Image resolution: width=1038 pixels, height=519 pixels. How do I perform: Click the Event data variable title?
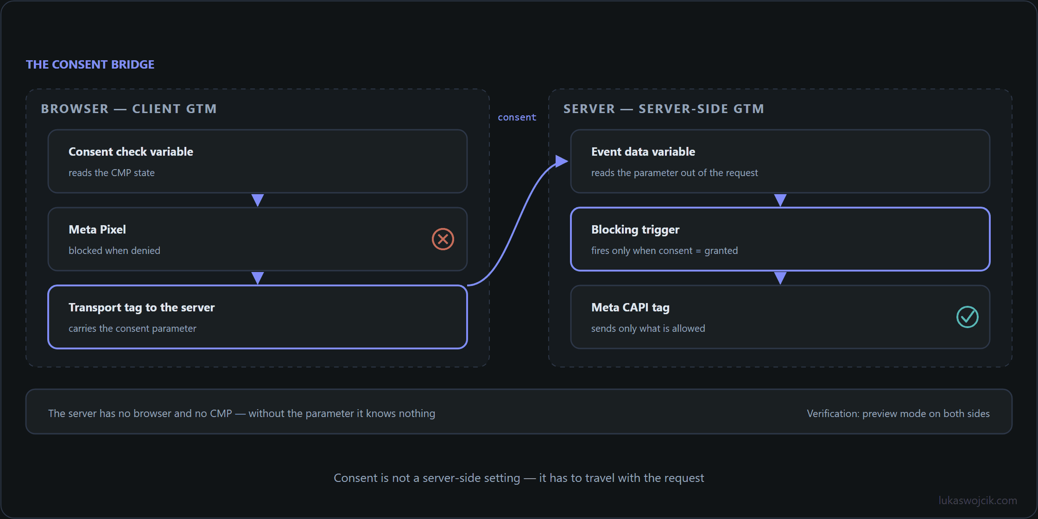click(643, 152)
